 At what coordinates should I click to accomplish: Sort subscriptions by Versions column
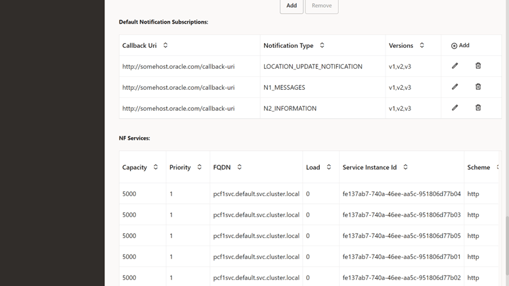[x=422, y=46]
